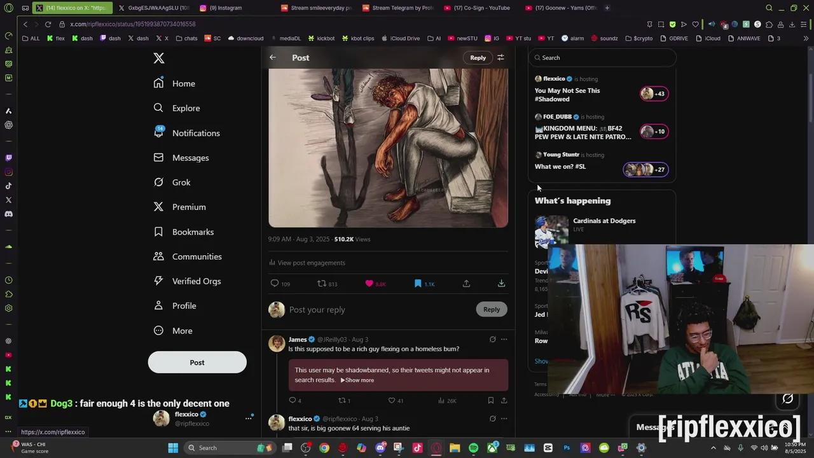Image resolution: width=814 pixels, height=458 pixels.
Task: Open more options on flexxico's reply
Action: (x=504, y=419)
